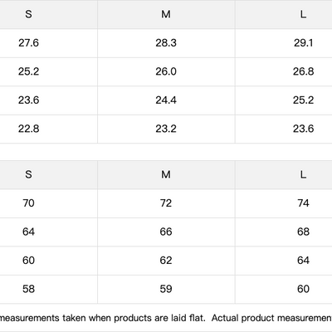Click the S header in centimeters table
This screenshot has width=332, height=332.
tap(28, 174)
